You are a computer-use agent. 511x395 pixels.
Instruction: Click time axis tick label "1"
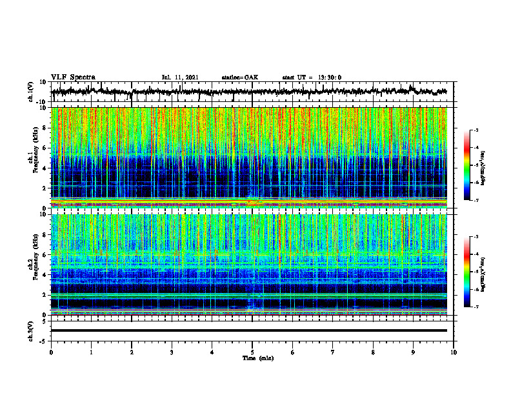coord(91,352)
